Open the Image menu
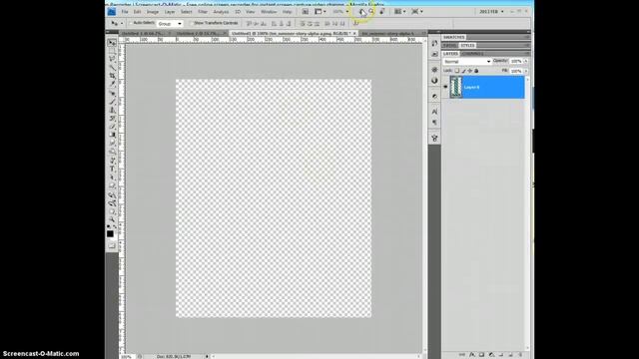Screen dimensions: 639x359 click(x=153, y=12)
